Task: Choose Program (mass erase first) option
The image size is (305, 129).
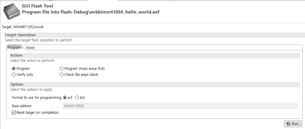Action: [61, 69]
